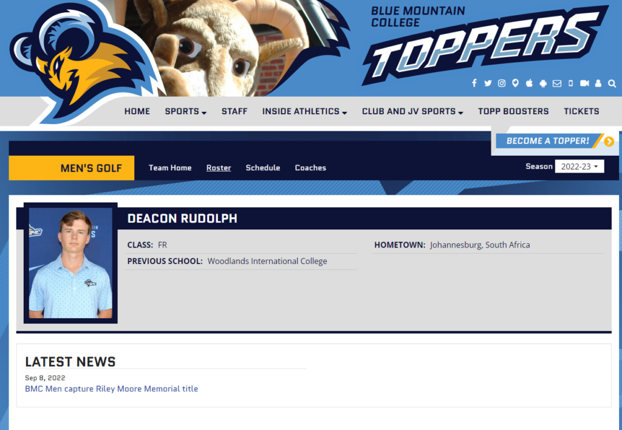Open the search magnifier icon
The image size is (622, 430).
[612, 83]
